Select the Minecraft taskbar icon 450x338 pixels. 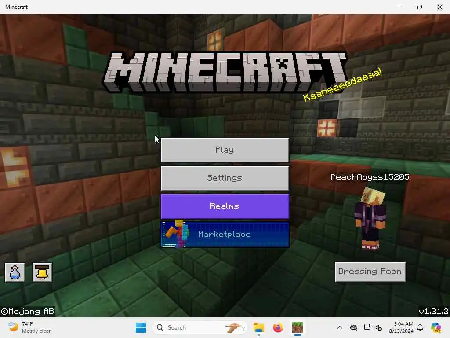coord(298,327)
